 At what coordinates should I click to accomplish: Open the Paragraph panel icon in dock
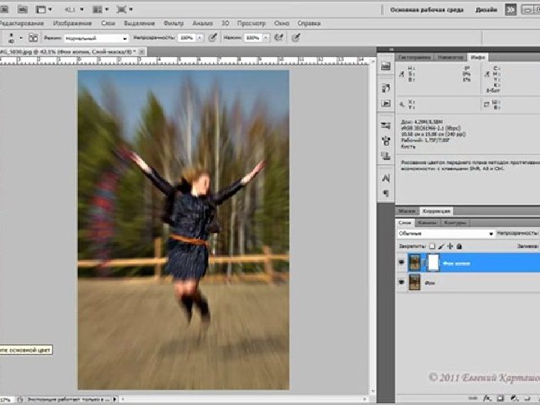point(386,193)
